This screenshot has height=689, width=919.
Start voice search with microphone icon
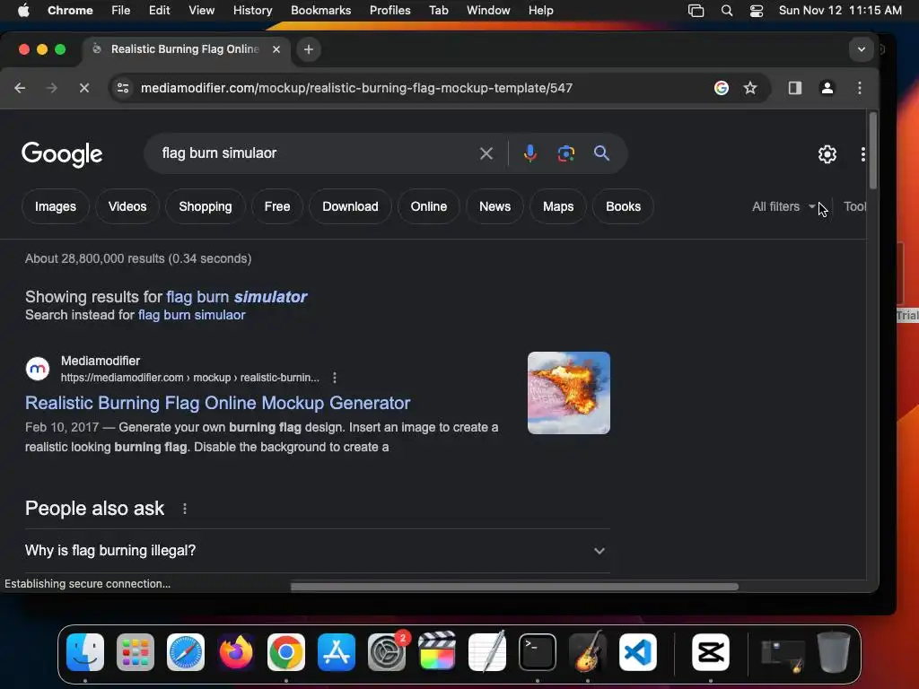tap(530, 153)
